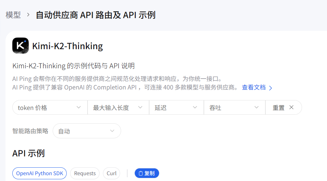Expand the 智能路由策略 自动 dropdown
The image size is (327, 181).
[87, 131]
